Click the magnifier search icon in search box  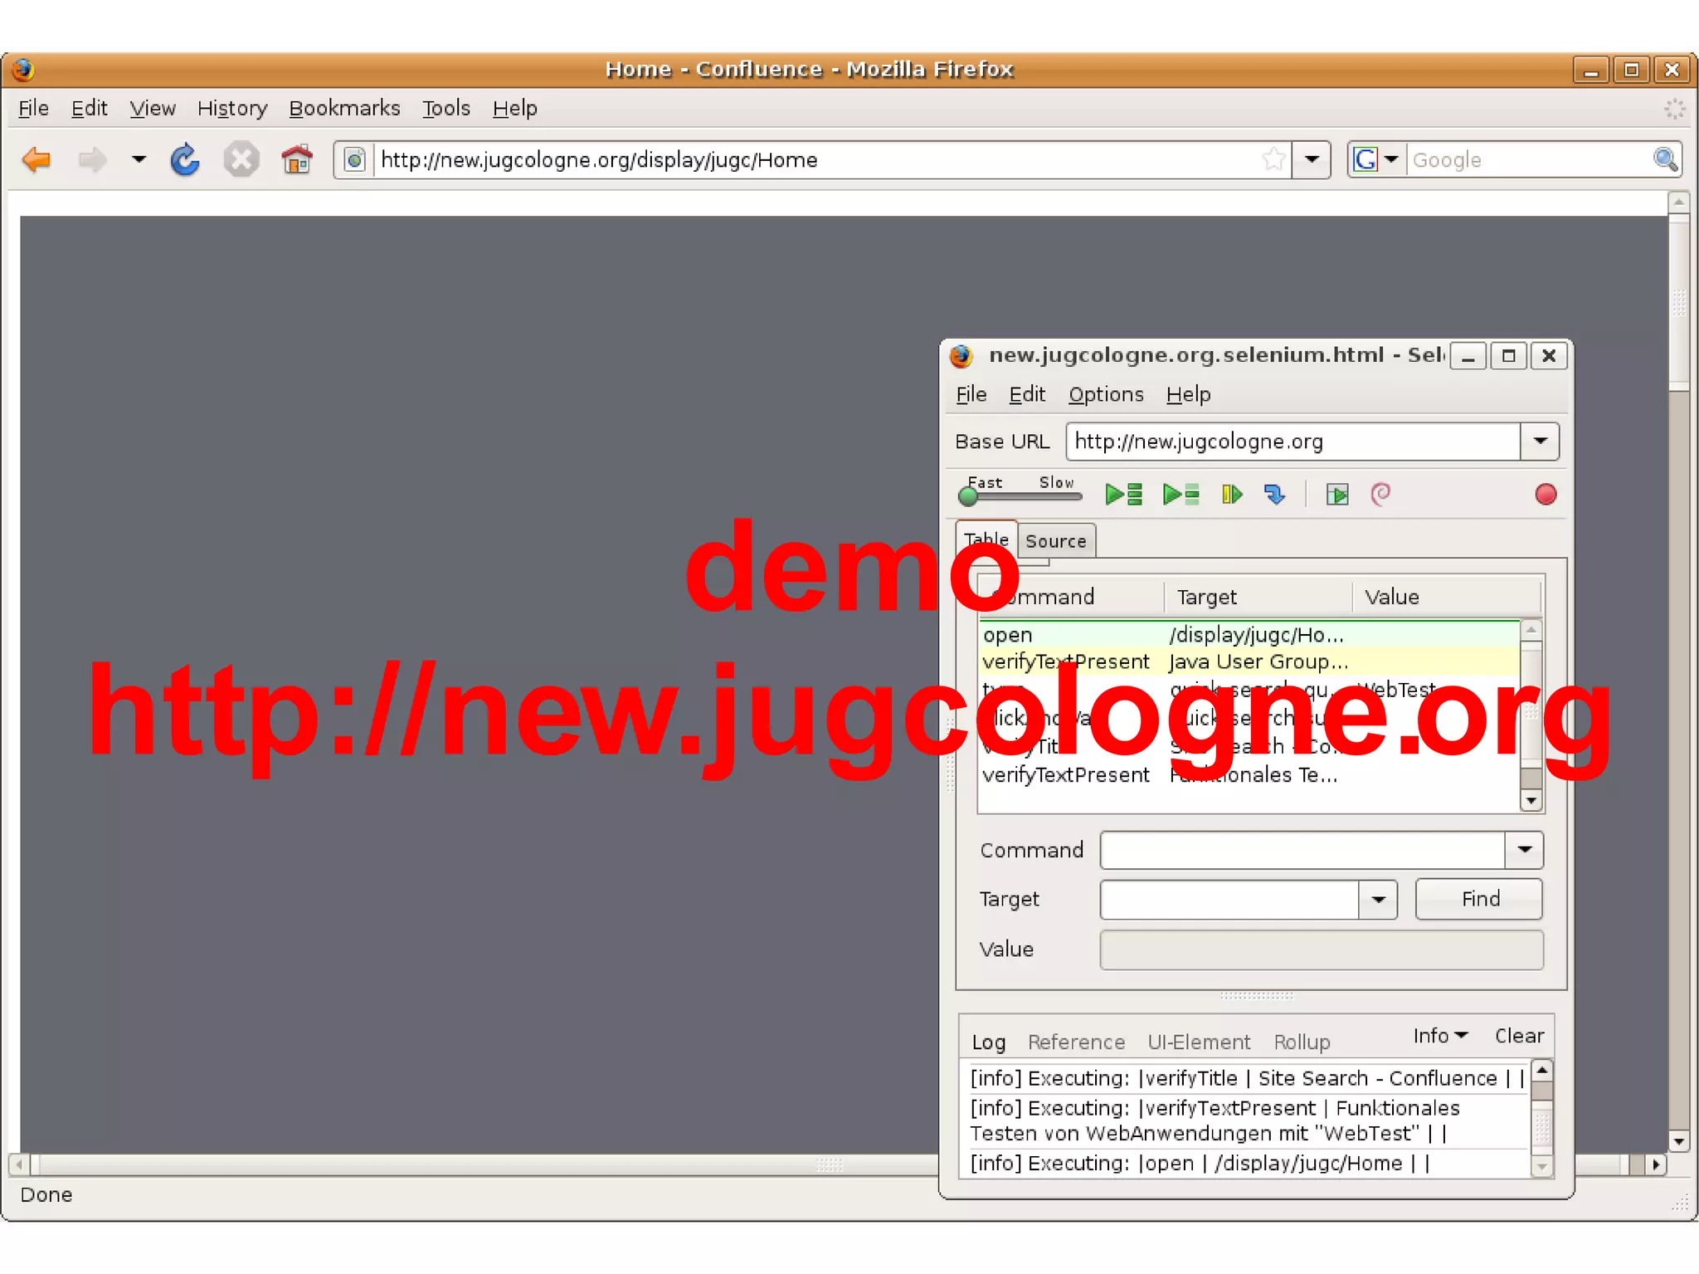(x=1665, y=159)
